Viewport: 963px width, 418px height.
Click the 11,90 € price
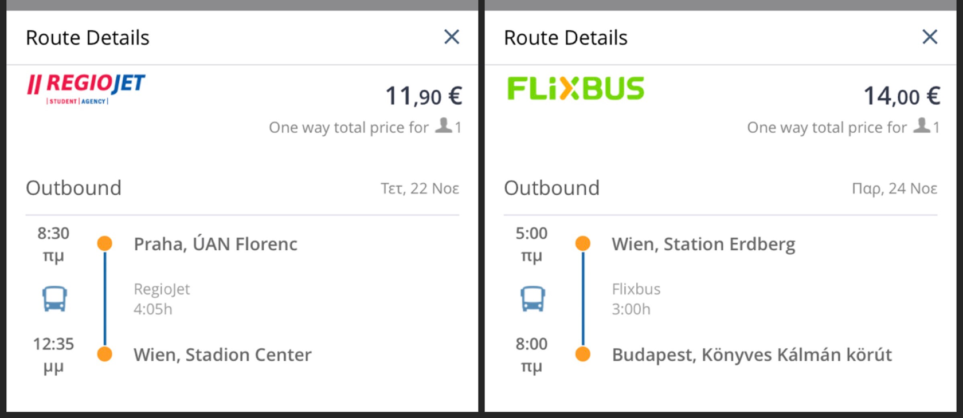click(x=424, y=96)
